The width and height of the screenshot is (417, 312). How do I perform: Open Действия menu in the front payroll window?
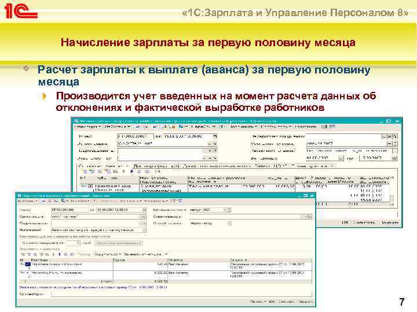pyautogui.click(x=28, y=201)
